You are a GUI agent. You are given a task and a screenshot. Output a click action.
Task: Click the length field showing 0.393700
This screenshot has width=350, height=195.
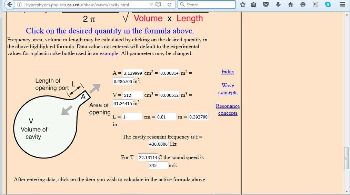[198, 117]
